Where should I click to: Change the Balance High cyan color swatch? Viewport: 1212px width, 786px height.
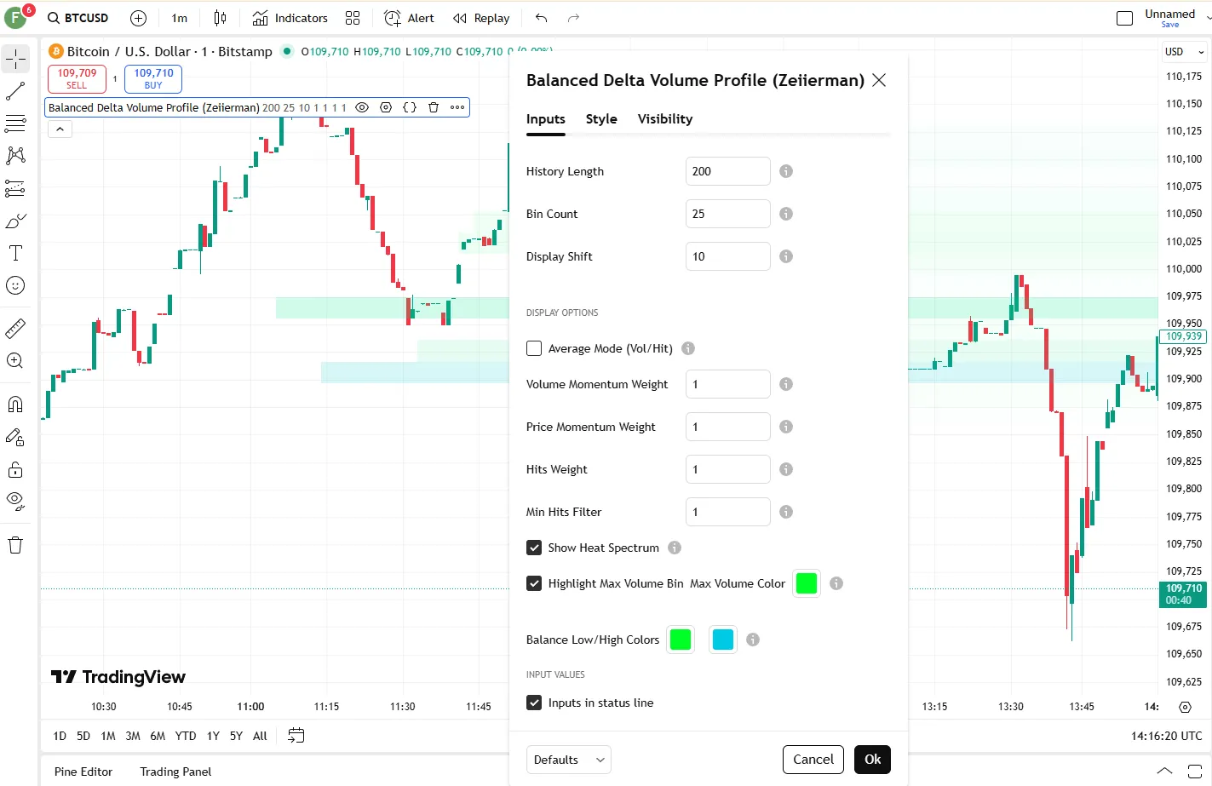click(x=723, y=640)
